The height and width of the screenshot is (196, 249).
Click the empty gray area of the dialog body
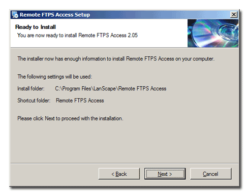click(124, 142)
